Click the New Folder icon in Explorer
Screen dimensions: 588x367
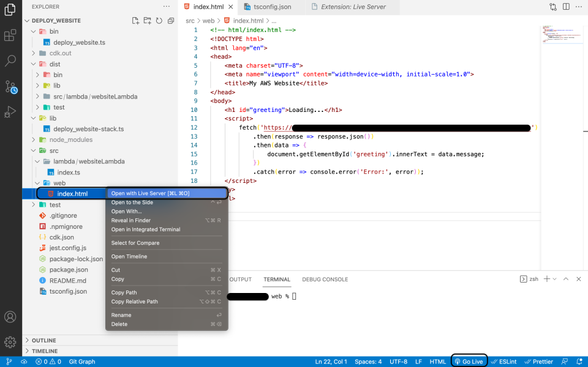point(146,20)
